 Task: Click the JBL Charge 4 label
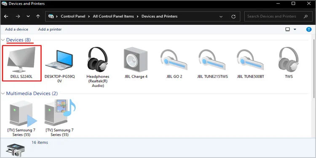(136, 77)
